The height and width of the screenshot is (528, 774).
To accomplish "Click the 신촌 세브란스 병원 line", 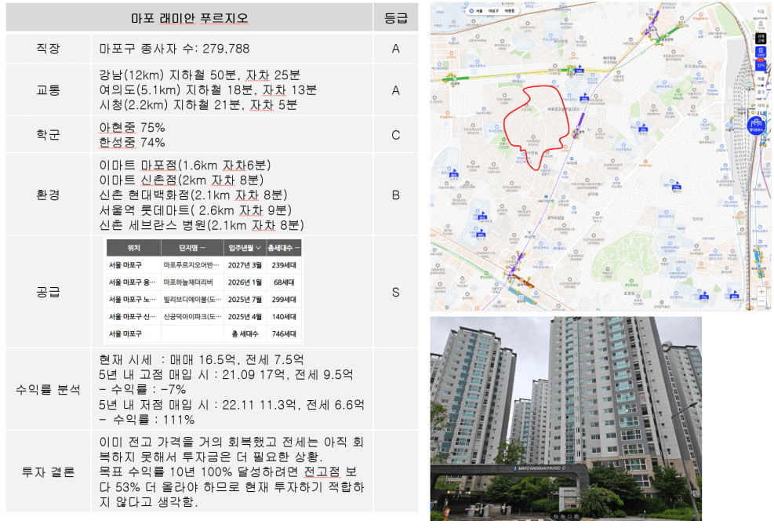I will (x=202, y=225).
